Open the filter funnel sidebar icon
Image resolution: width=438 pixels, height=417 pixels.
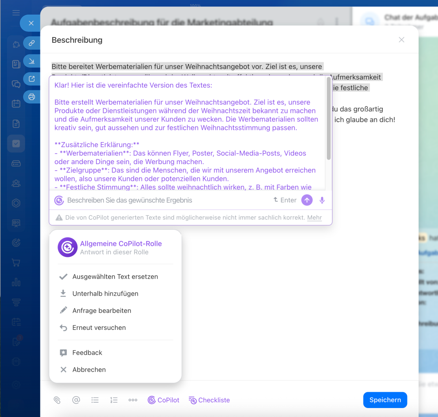point(16,302)
